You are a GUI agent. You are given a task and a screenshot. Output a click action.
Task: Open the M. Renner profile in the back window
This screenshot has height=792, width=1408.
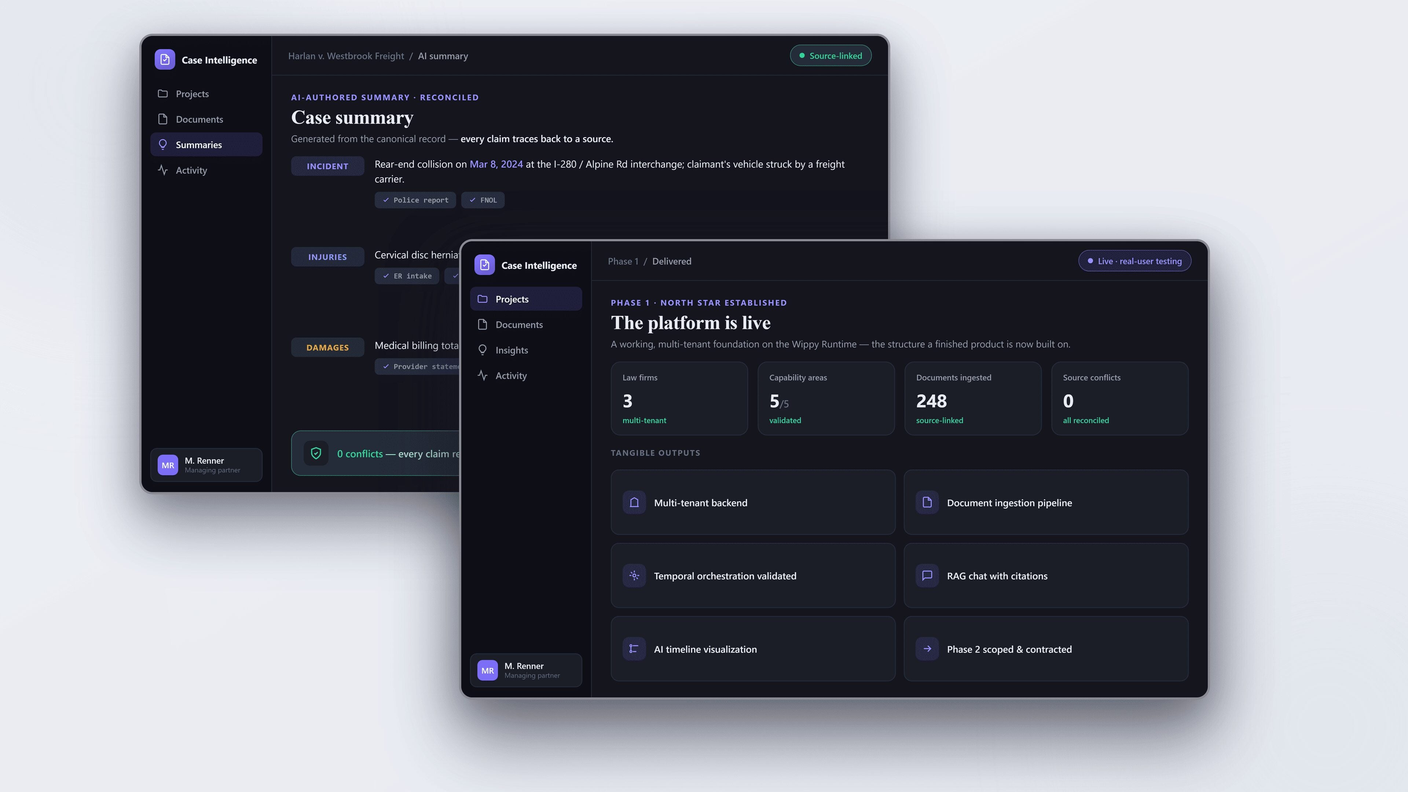coord(206,465)
